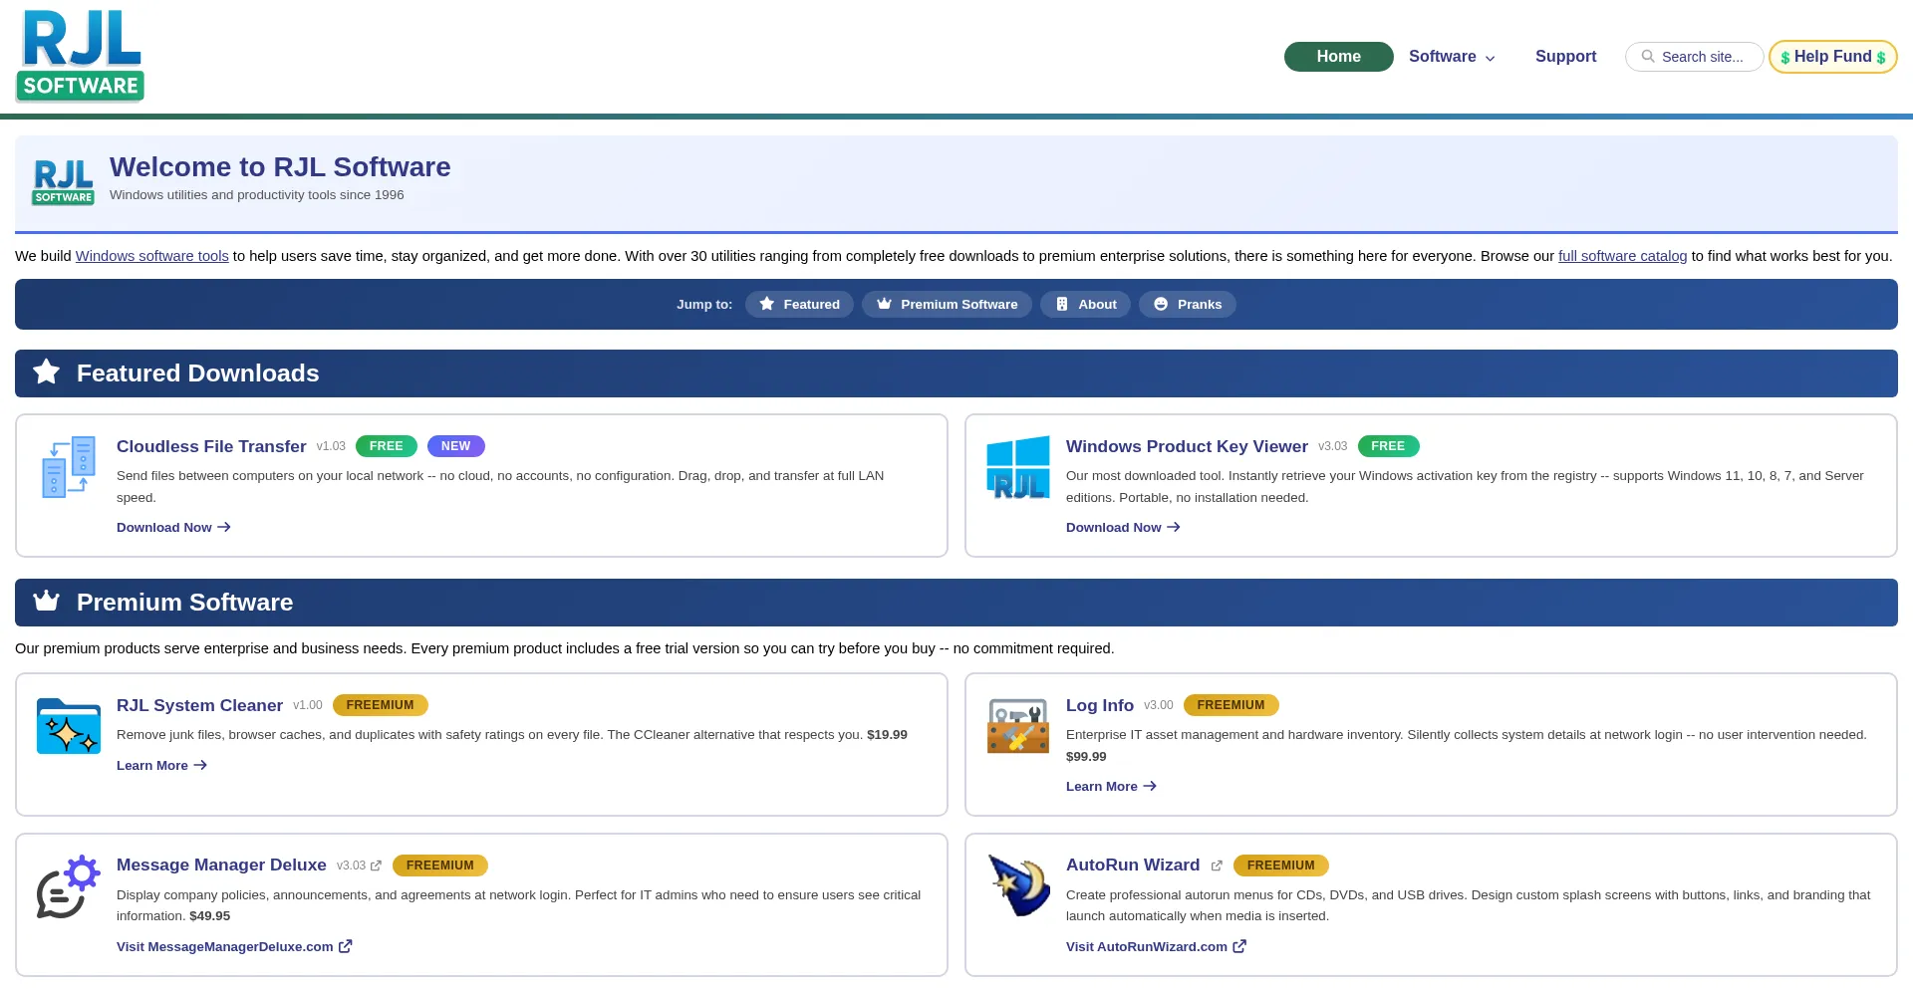Click the AutoRun Wizard hat icon
The width and height of the screenshot is (1913, 989).
pos(1019,885)
